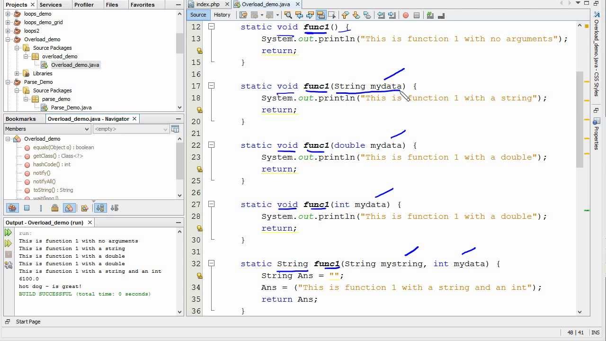Toggle Rectangular Selection mode
This screenshot has width=606, height=341.
coord(331,15)
